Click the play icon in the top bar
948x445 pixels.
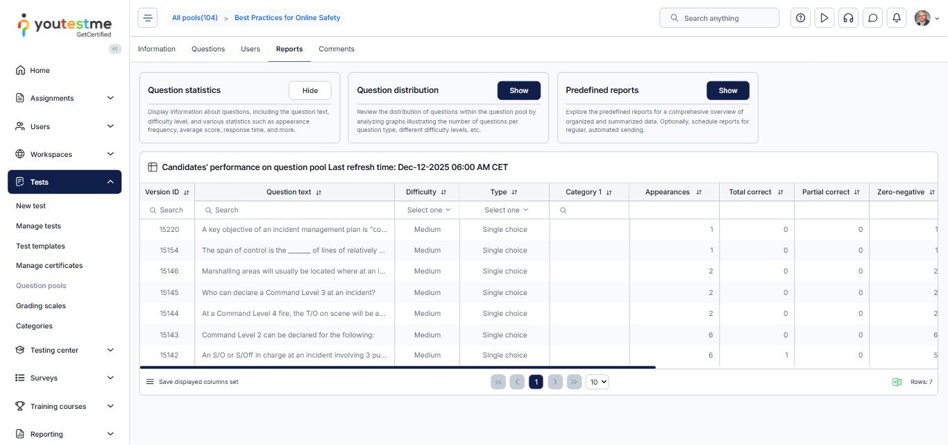[x=824, y=18]
